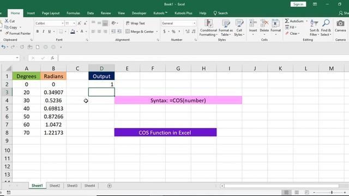Center text horizontally

99,32
